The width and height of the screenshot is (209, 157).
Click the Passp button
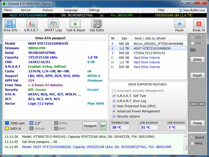click(197, 123)
